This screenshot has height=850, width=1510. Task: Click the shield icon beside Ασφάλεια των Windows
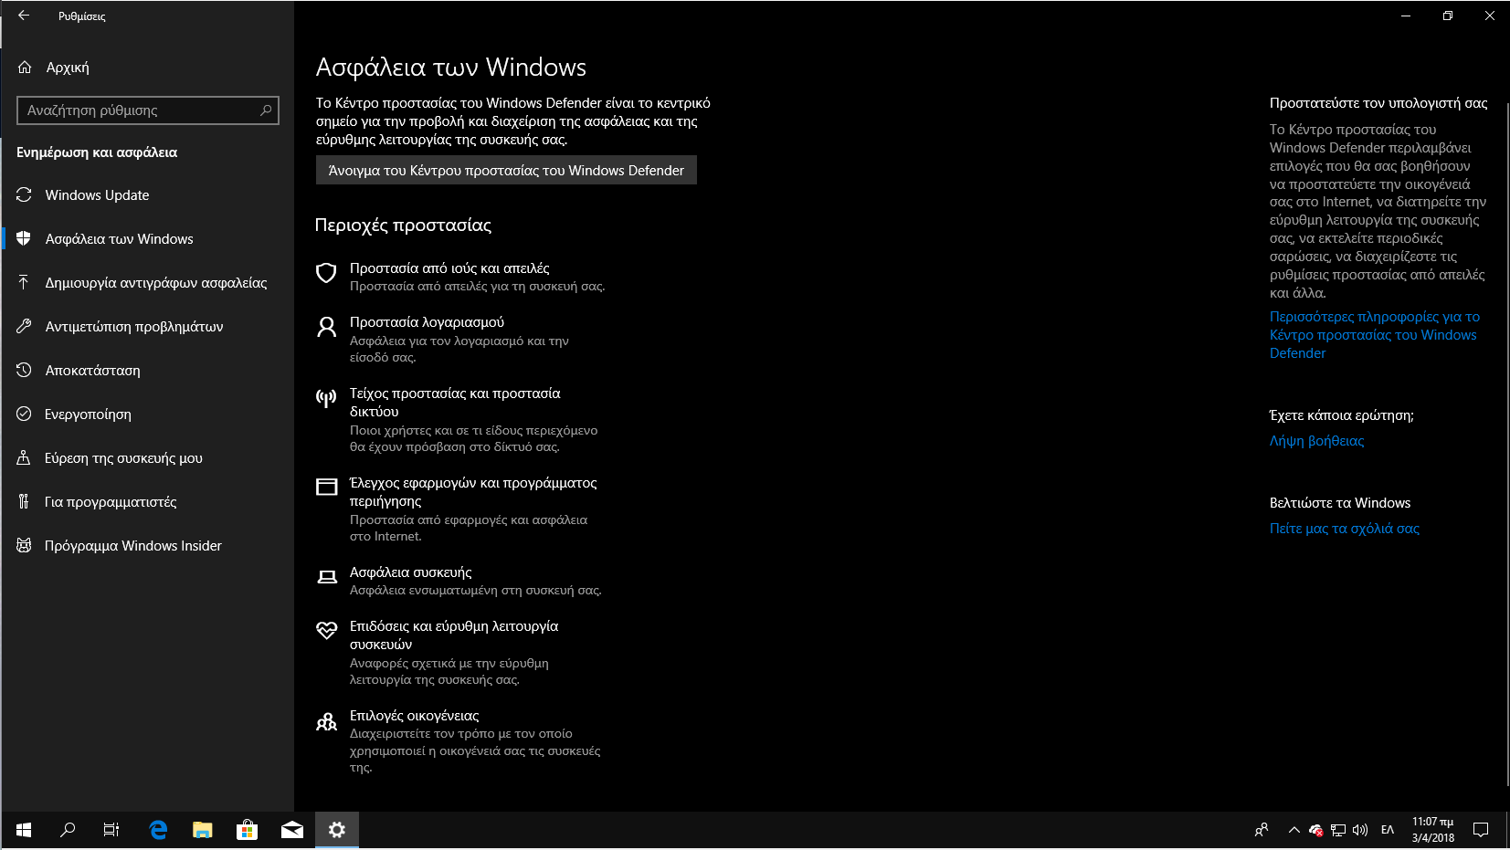point(24,238)
